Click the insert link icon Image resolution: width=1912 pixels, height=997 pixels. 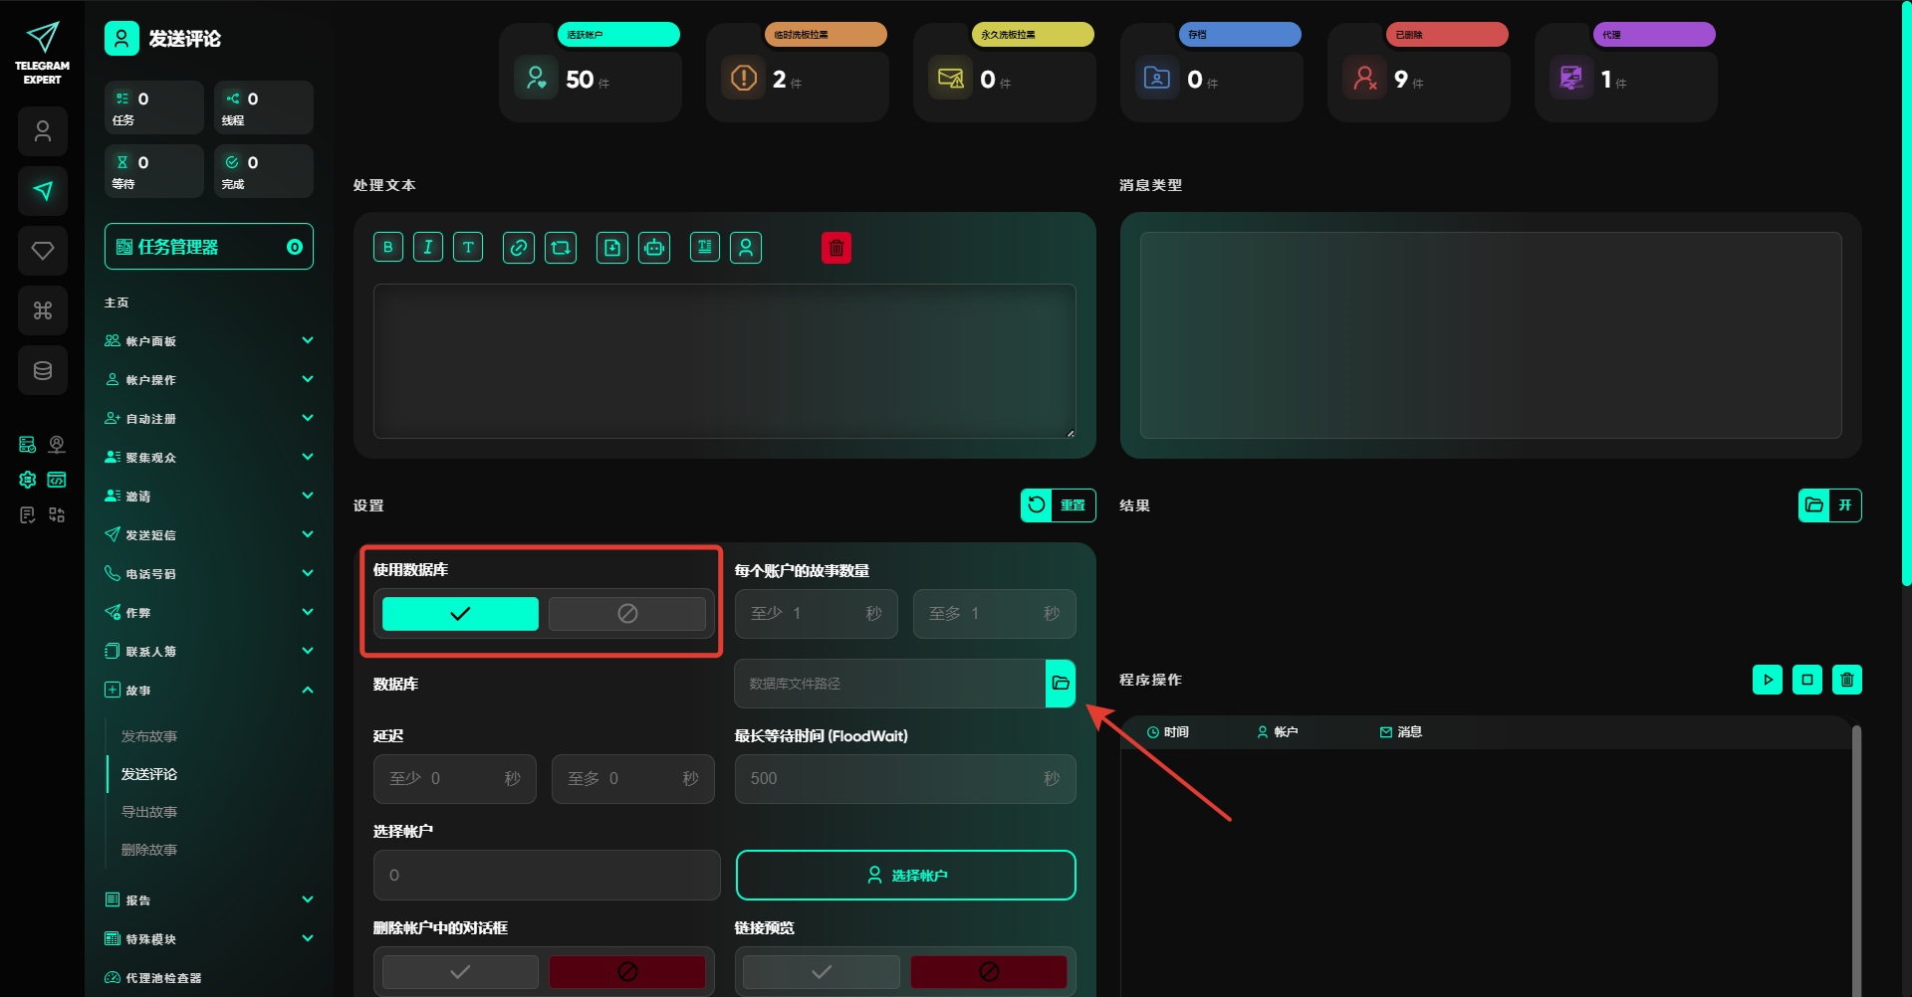[518, 248]
